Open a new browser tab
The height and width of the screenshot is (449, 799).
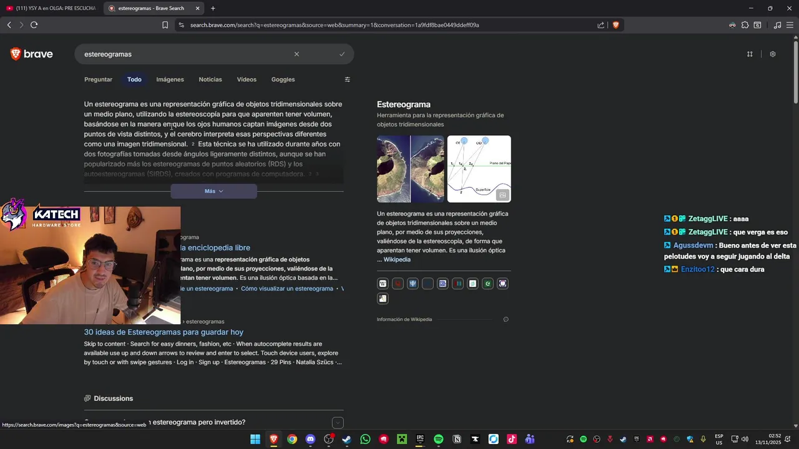point(213,8)
